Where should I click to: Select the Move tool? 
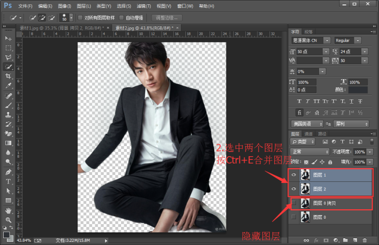(8, 39)
